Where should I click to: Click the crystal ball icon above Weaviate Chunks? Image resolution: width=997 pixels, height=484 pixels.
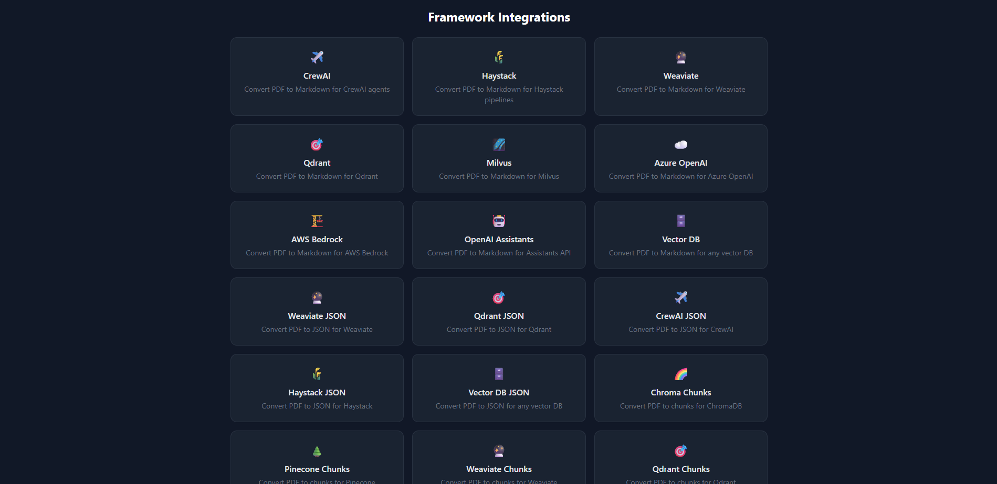[499, 450]
